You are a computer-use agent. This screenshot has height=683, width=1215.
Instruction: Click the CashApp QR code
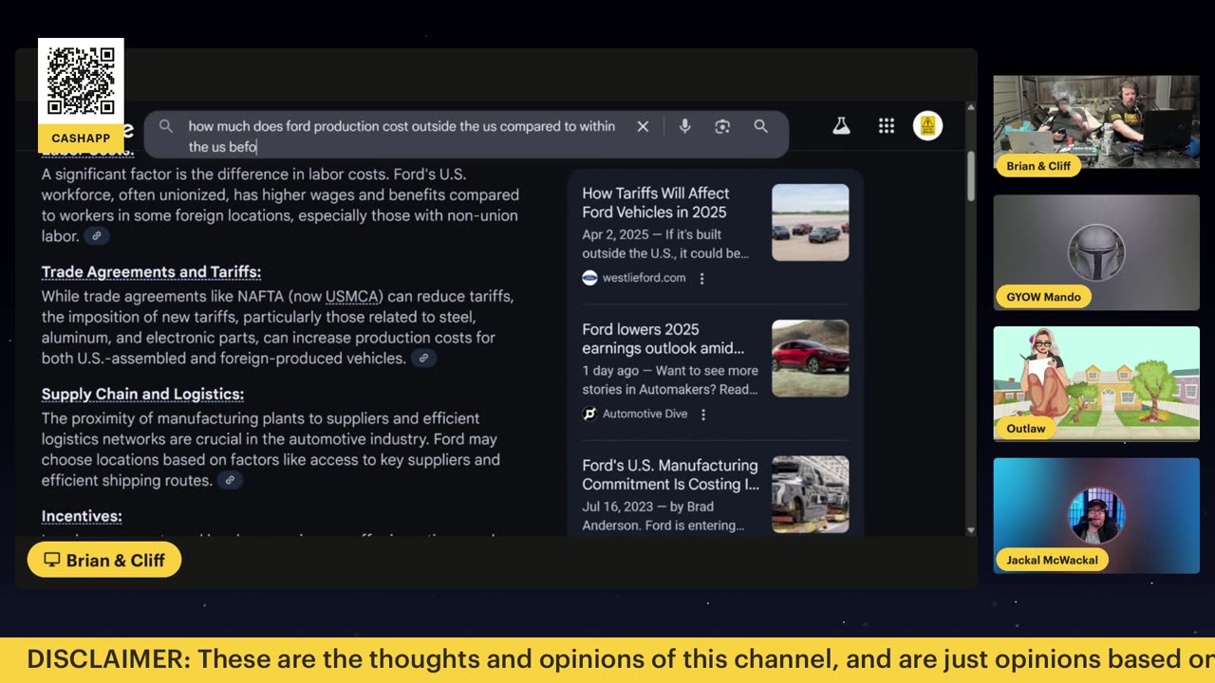(81, 83)
